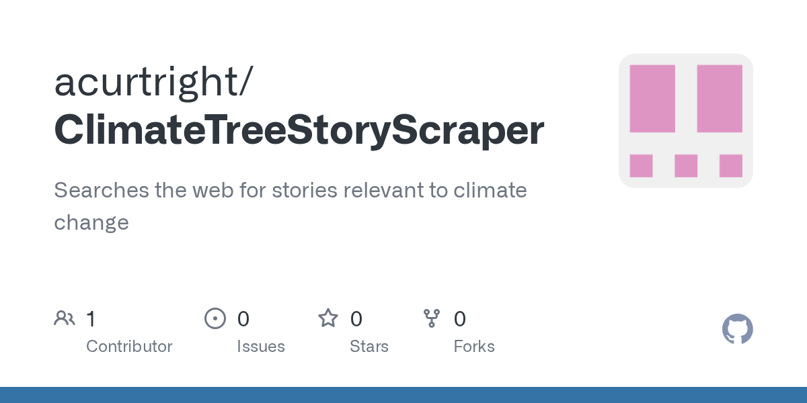Image resolution: width=807 pixels, height=403 pixels.
Task: Click the bottom middle pink avatar square
Action: [x=685, y=166]
